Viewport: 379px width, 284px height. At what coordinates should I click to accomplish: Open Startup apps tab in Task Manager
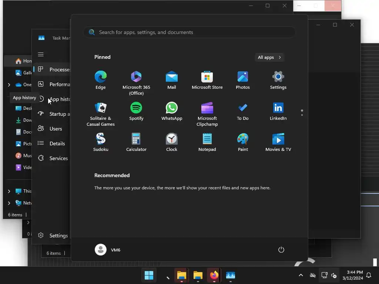[52, 114]
